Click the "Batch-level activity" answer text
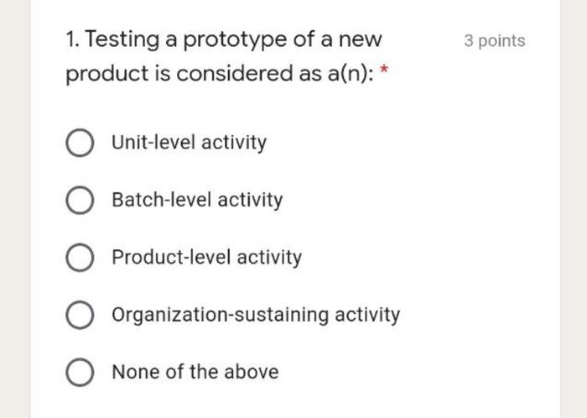Screen dimensions: 587x418 point(197,200)
